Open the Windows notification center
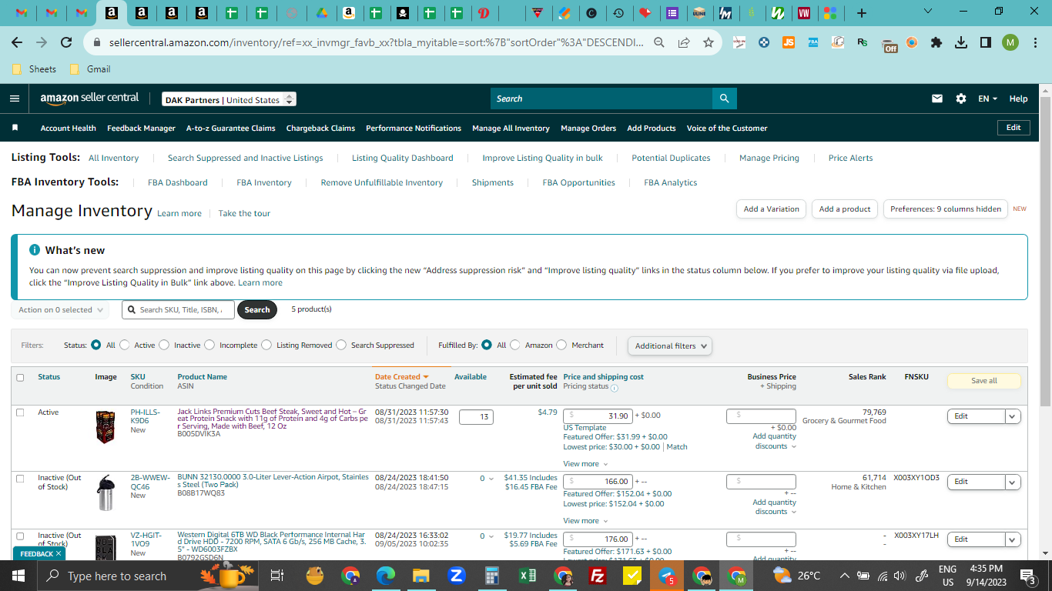The height and width of the screenshot is (591, 1052). coord(1027,576)
